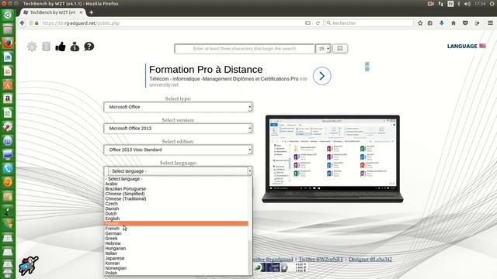This screenshot has height=279, width=497.
Task: Choose Arabic from the language list
Action: 176,184
